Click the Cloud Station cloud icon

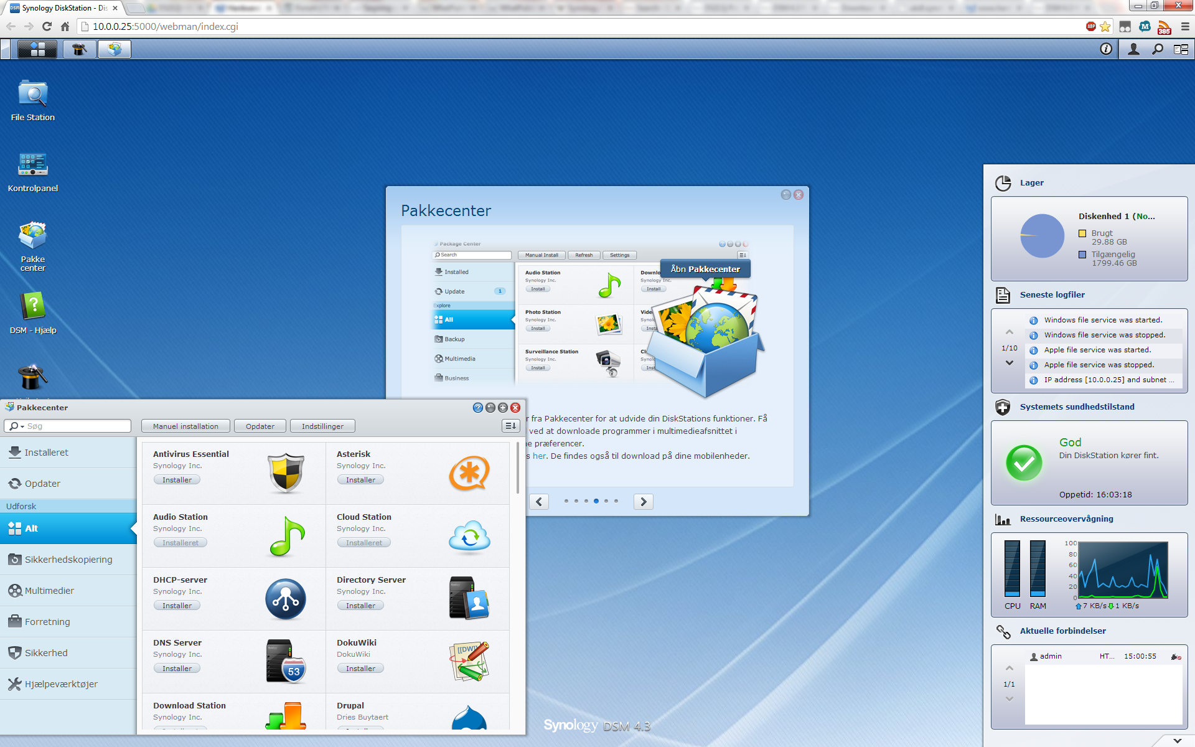click(x=469, y=536)
